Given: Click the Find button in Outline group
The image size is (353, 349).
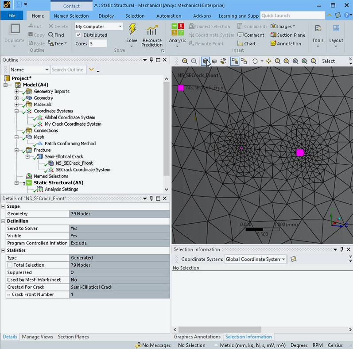Looking at the screenshot, I should (56, 35).
